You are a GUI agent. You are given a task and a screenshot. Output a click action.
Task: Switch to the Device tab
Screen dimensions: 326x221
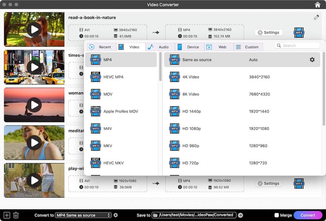click(x=189, y=47)
